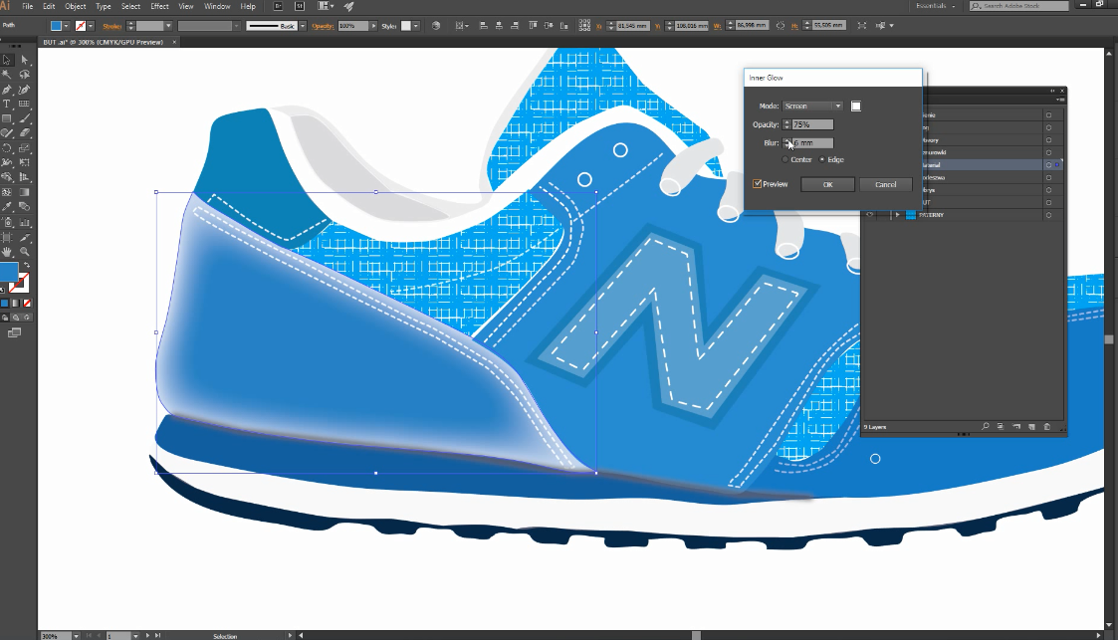Select the Selection tool
The height and width of the screenshot is (640, 1118).
point(7,60)
